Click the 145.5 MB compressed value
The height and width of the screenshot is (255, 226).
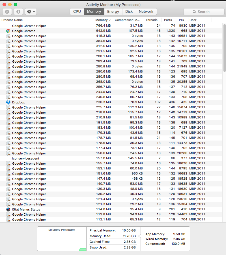(x=135, y=158)
